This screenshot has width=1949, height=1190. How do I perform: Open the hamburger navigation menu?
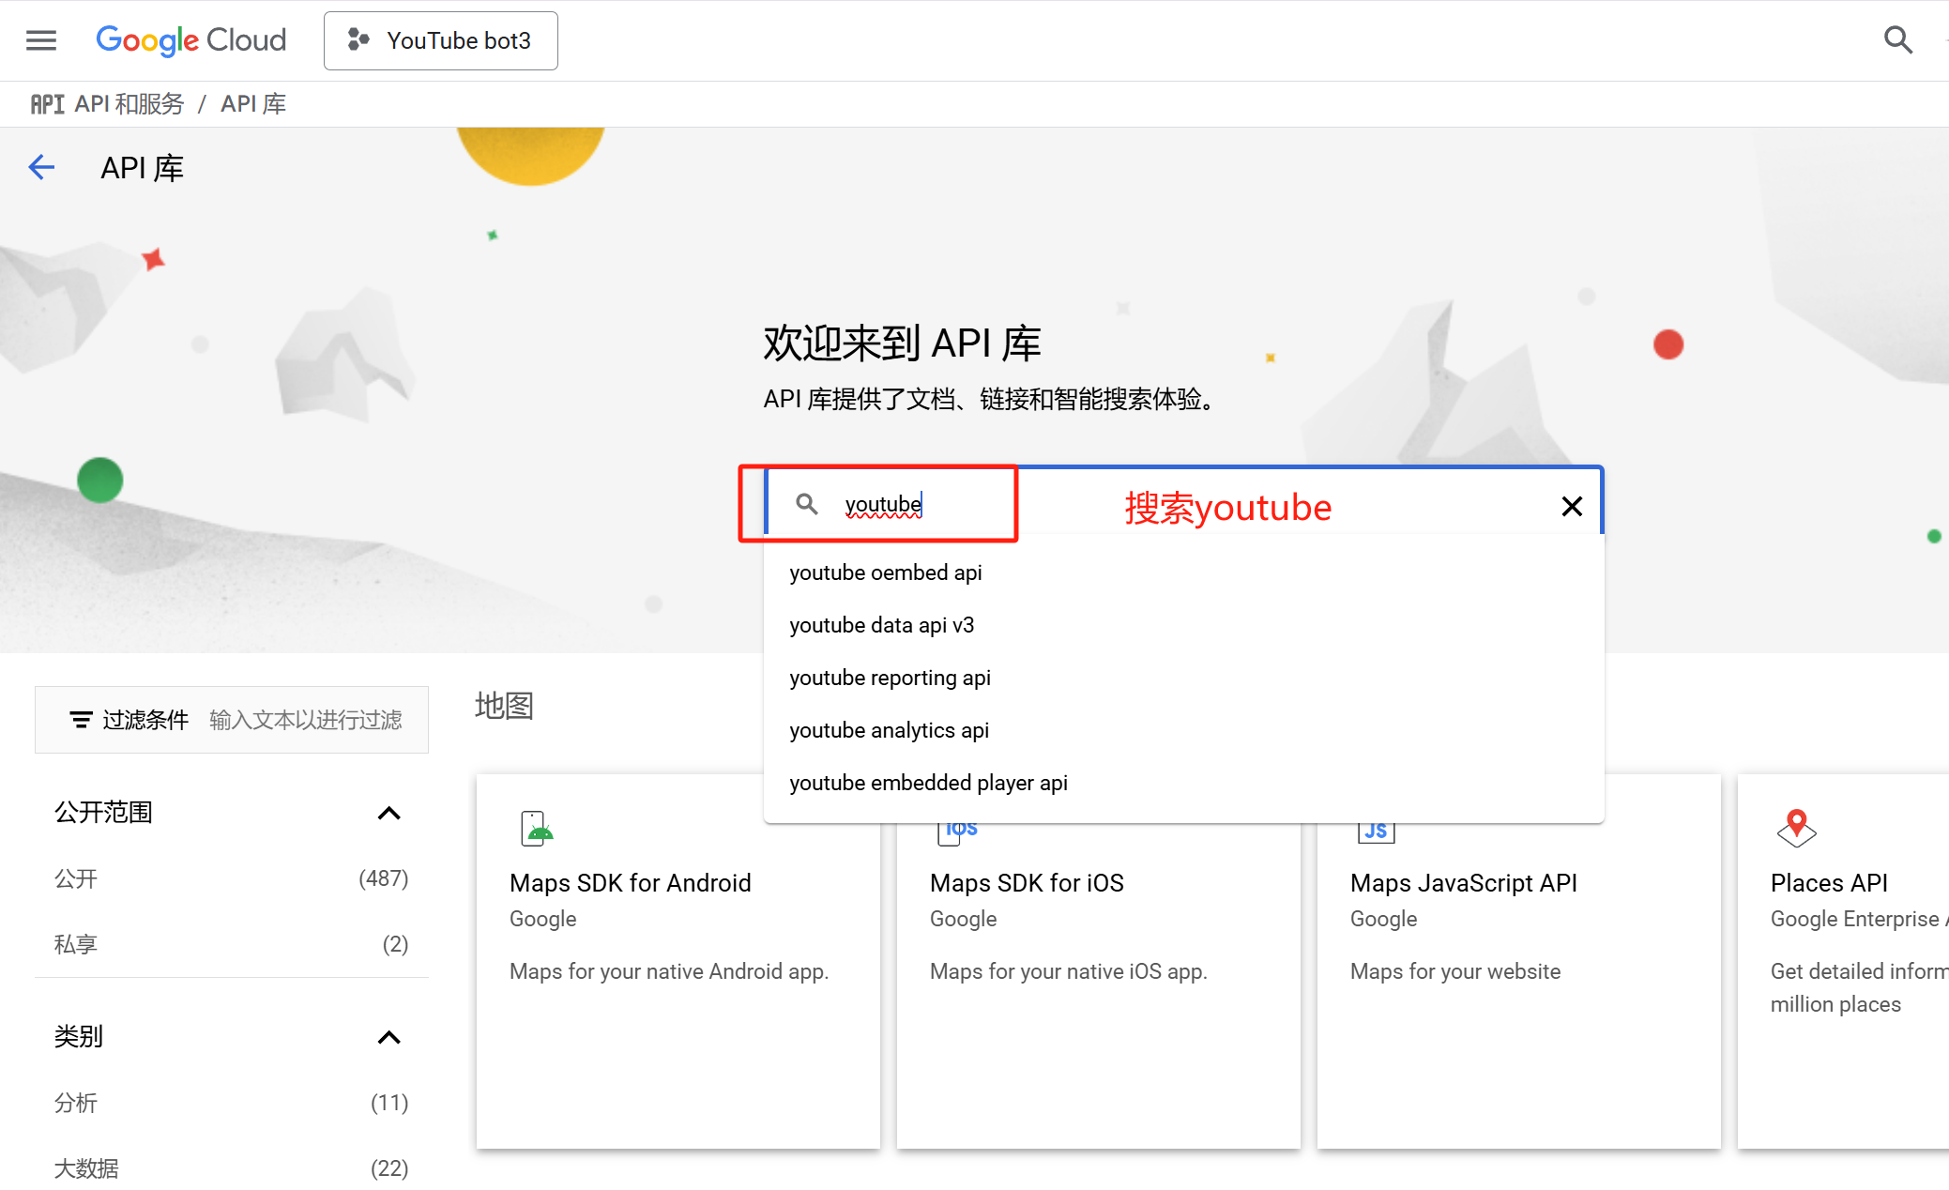click(41, 40)
